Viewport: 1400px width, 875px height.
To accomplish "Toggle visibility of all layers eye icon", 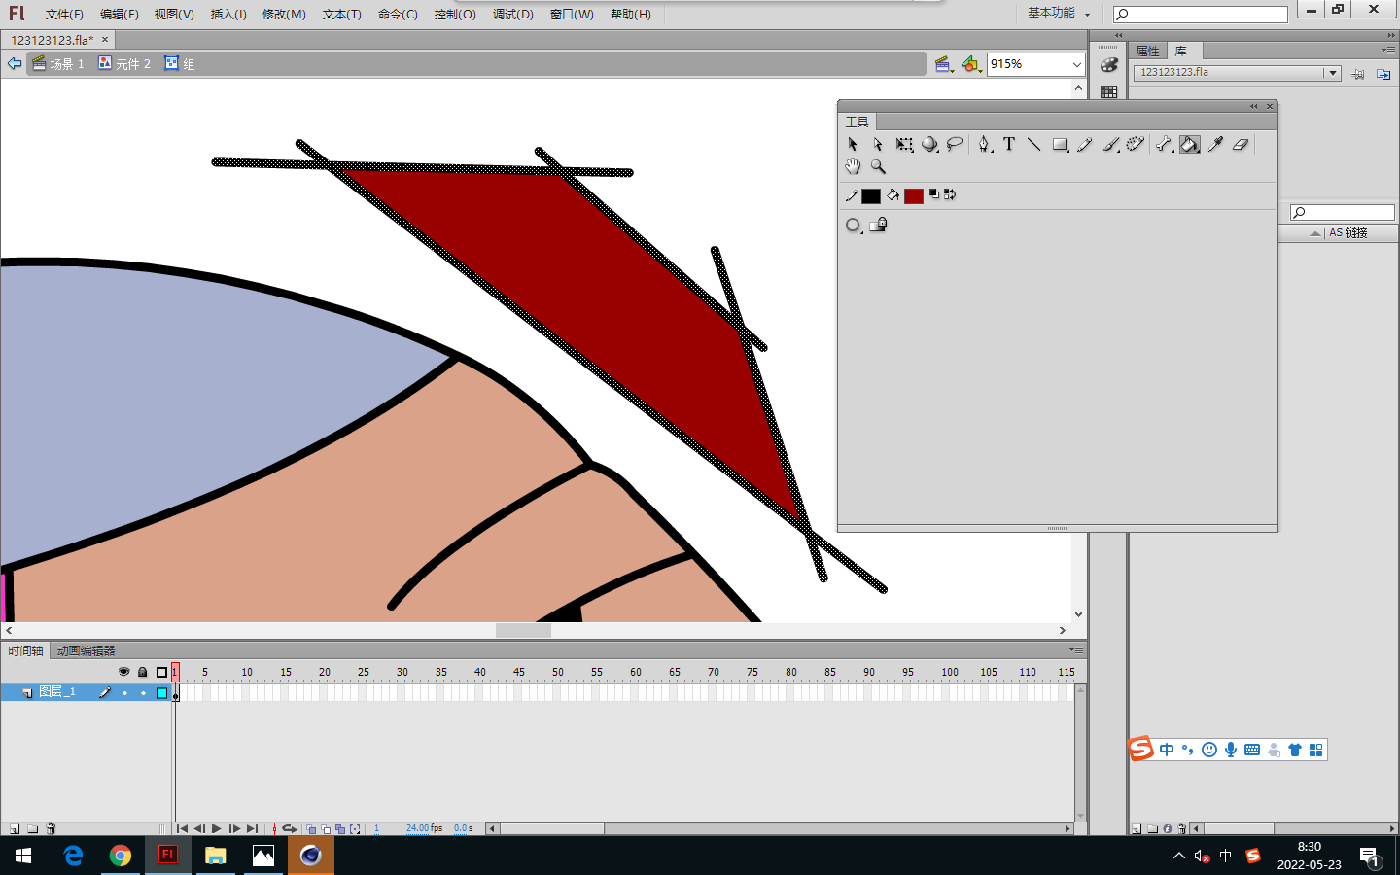I will click(x=123, y=672).
